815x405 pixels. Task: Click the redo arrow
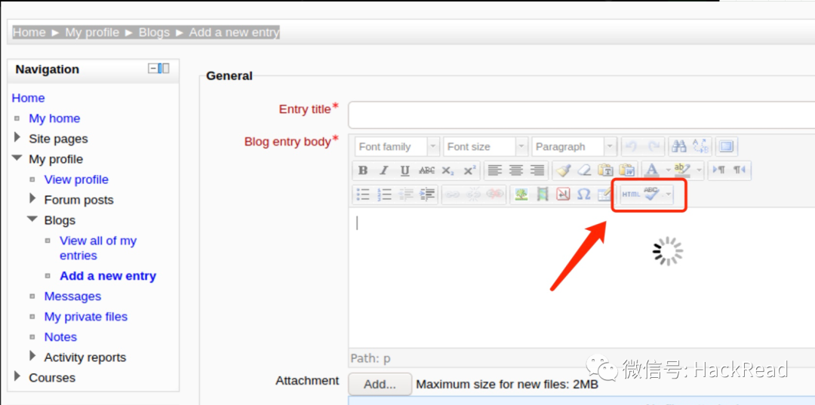(x=654, y=146)
